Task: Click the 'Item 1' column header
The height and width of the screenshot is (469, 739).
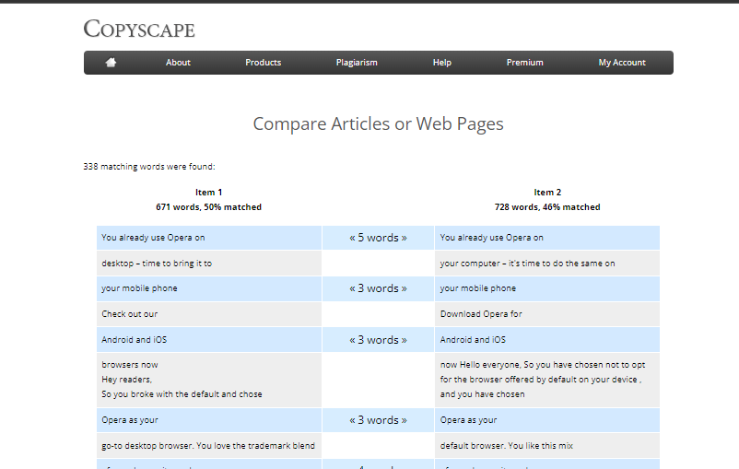Action: tap(209, 193)
